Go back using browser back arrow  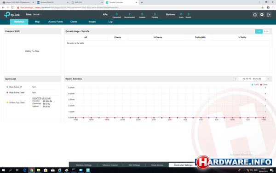pos(3,7)
